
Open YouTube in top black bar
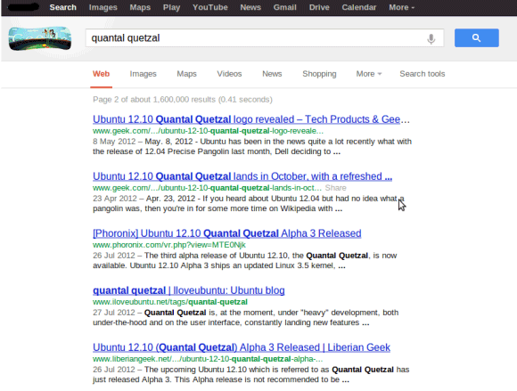click(x=210, y=7)
